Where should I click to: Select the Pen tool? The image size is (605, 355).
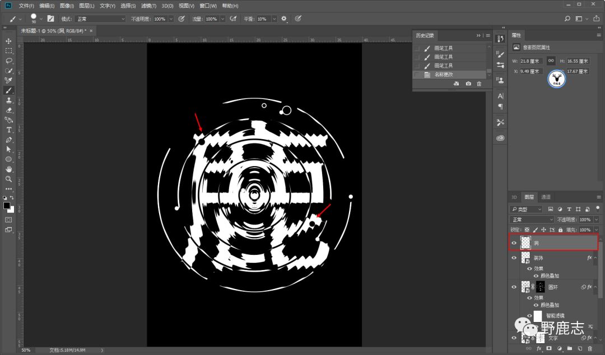tap(8, 140)
